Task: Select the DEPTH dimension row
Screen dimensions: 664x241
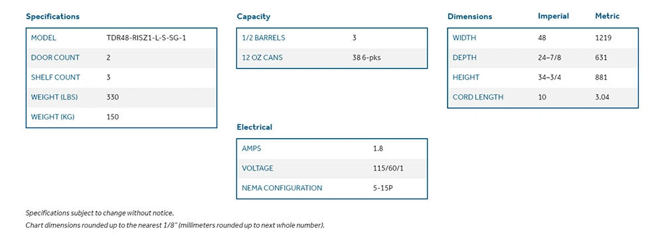Action: coord(543,58)
